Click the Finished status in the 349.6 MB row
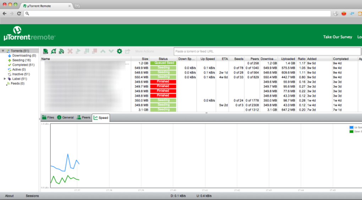362x200 pixels. click(163, 82)
